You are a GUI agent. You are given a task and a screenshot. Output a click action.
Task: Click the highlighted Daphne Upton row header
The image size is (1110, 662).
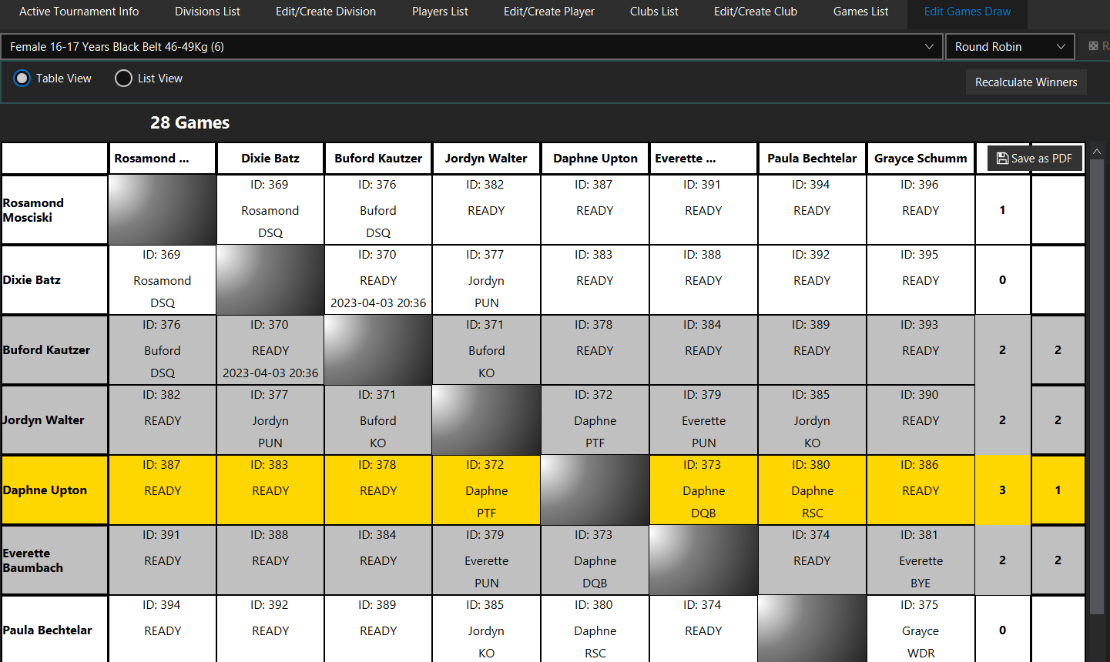click(x=54, y=490)
